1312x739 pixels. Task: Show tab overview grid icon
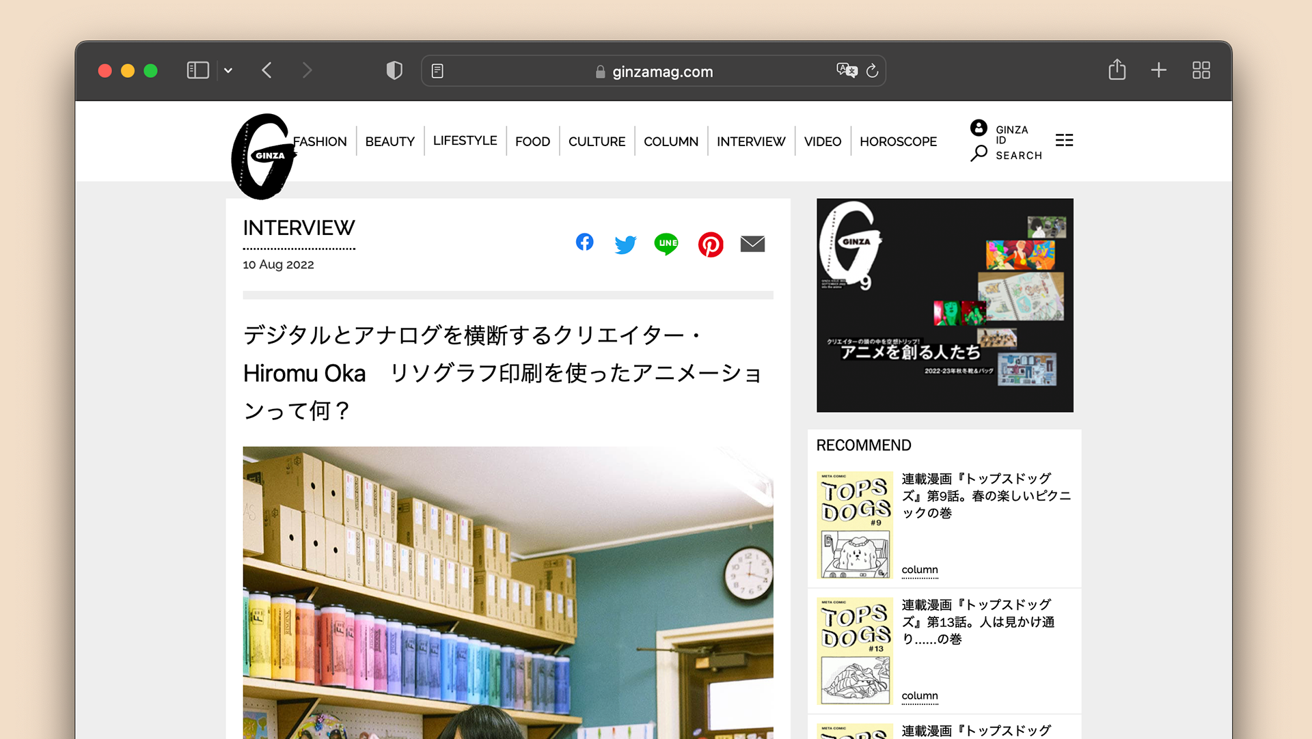tap(1201, 70)
